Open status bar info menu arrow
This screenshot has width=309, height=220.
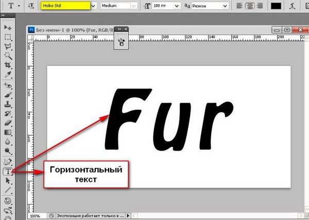coord(128,216)
